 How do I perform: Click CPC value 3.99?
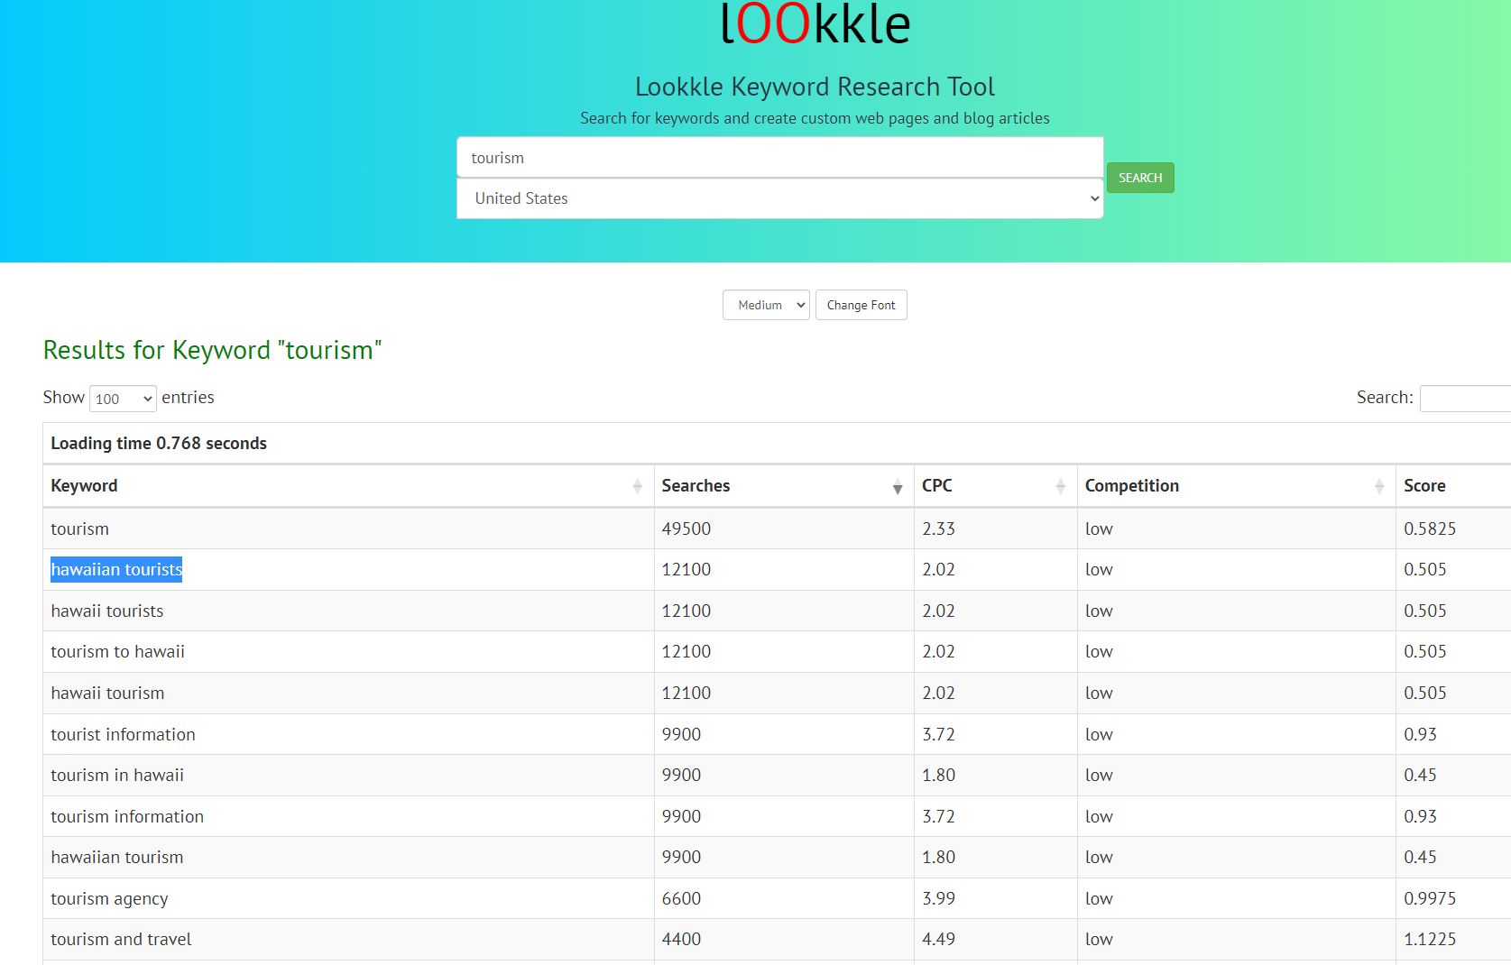[x=938, y=898]
